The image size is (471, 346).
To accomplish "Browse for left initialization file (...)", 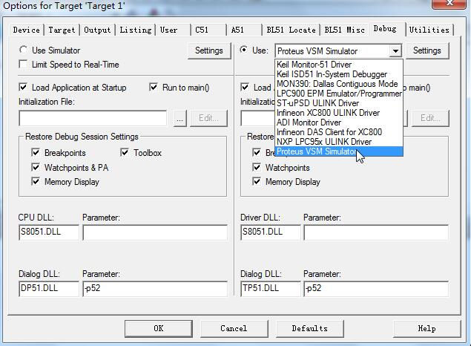I will click(x=180, y=118).
